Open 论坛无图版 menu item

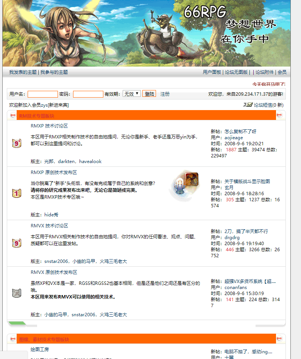coord(236,72)
